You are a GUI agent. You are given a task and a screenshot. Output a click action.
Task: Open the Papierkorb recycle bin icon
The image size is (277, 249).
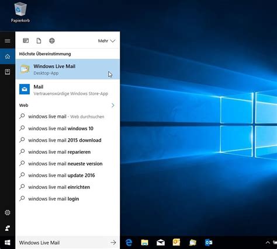click(20, 12)
